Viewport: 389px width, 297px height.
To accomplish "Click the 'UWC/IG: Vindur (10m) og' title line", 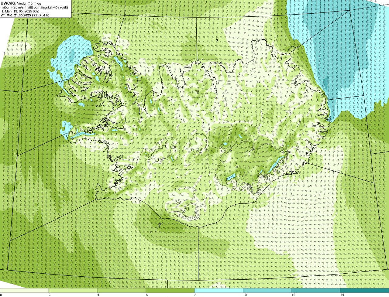I will click(x=21, y=3).
